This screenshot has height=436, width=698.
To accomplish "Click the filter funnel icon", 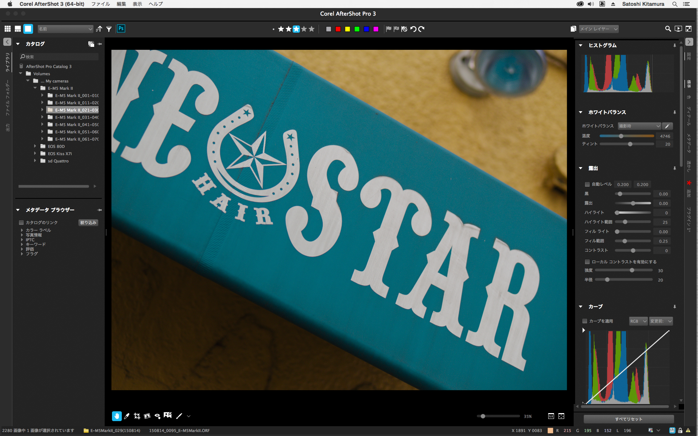I will (x=109, y=29).
